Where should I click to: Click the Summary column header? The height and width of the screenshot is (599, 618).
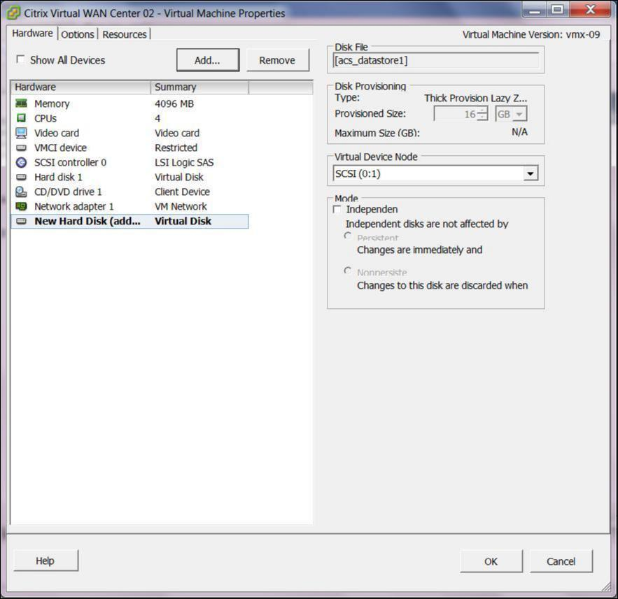[199, 87]
